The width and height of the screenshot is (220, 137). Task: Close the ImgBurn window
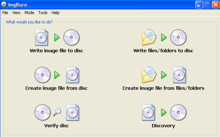tap(216, 5)
